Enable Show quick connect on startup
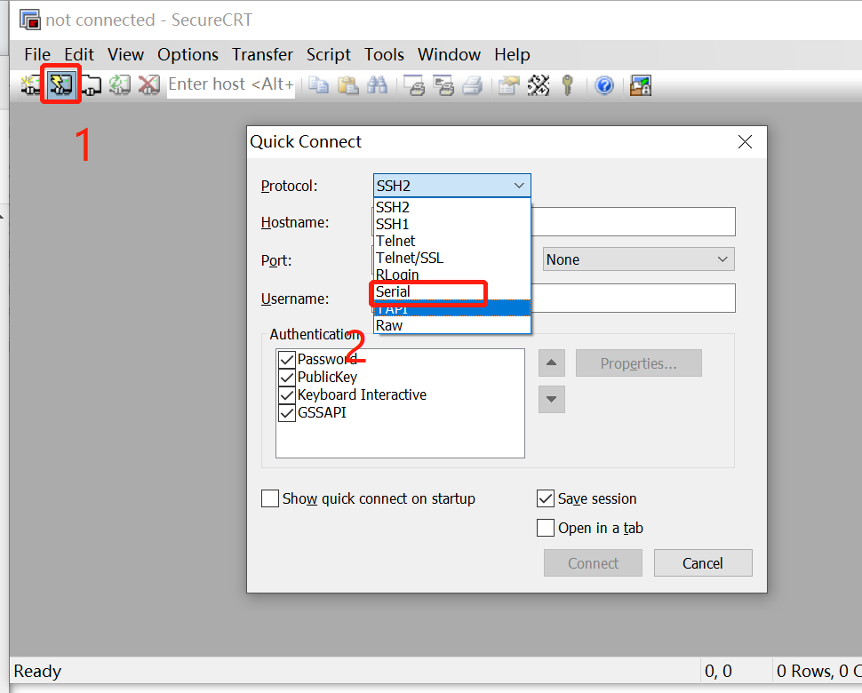Viewport: 862px width, 693px height. click(270, 498)
